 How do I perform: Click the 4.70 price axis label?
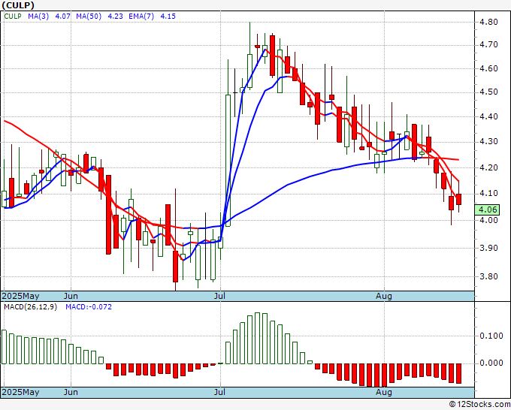coord(488,44)
